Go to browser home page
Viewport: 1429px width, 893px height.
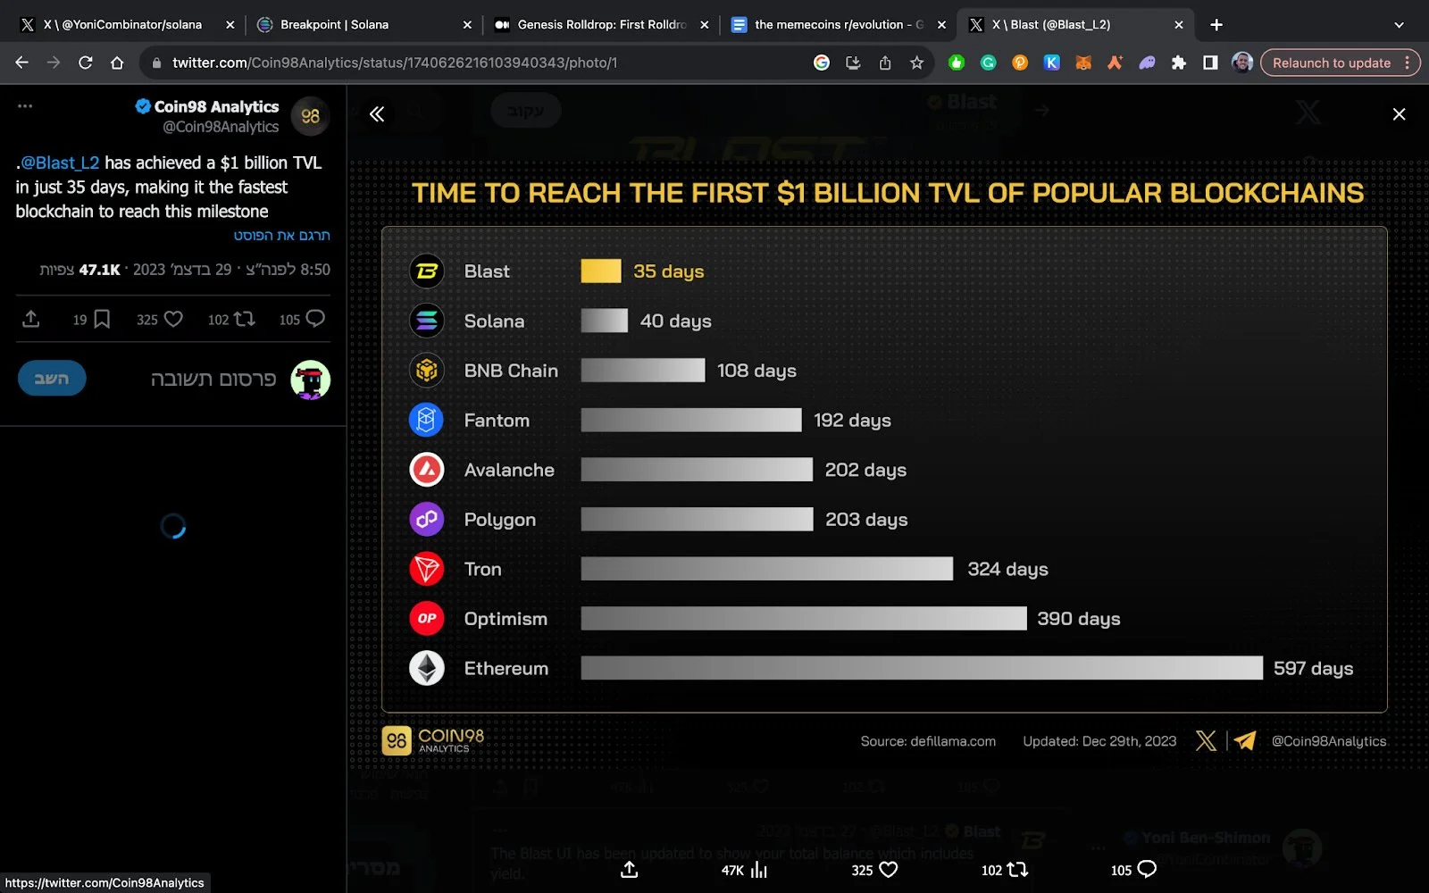117,63
